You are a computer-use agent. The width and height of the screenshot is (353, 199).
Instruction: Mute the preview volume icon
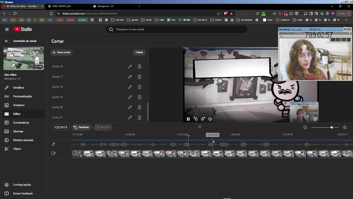(210, 119)
